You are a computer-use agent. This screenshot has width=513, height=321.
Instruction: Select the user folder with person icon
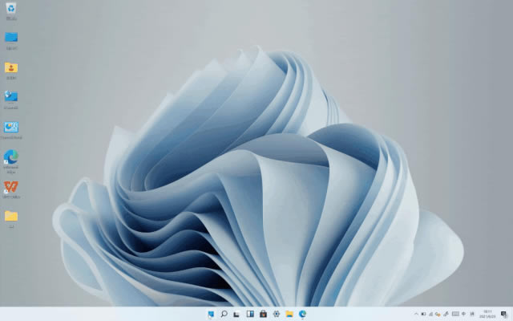[x=11, y=71]
